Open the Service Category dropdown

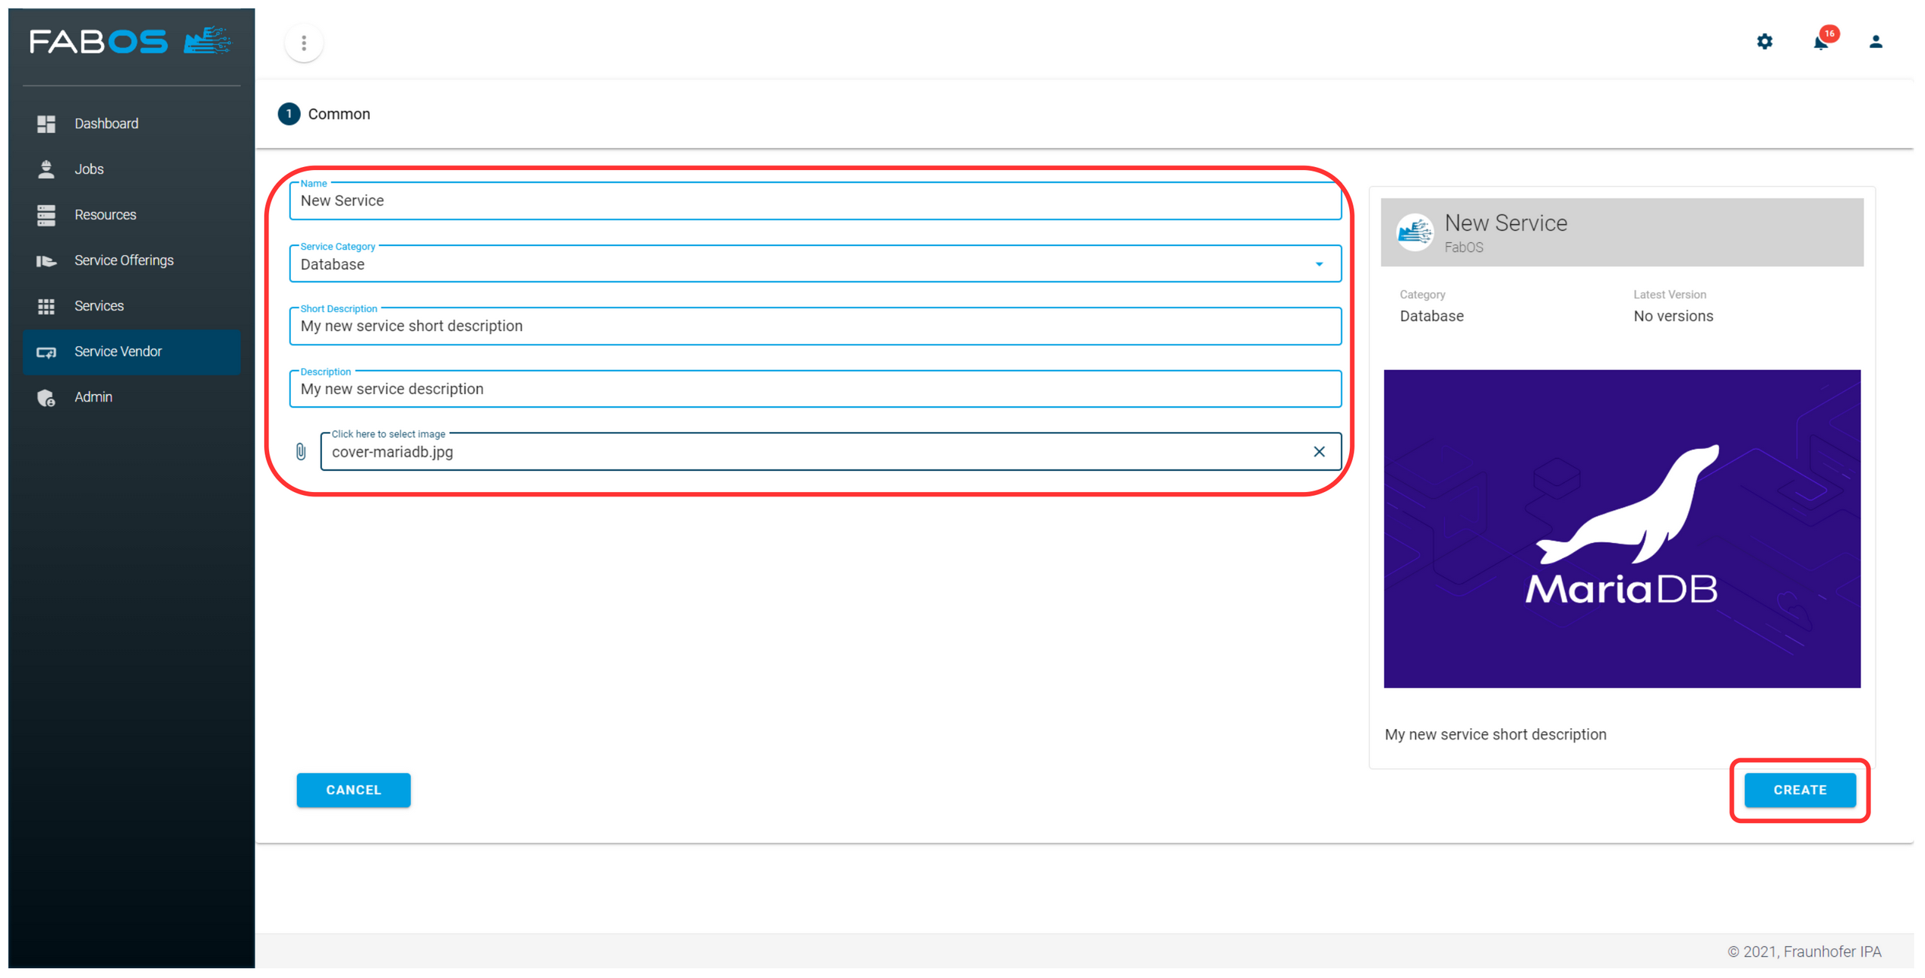pyautogui.click(x=1318, y=264)
